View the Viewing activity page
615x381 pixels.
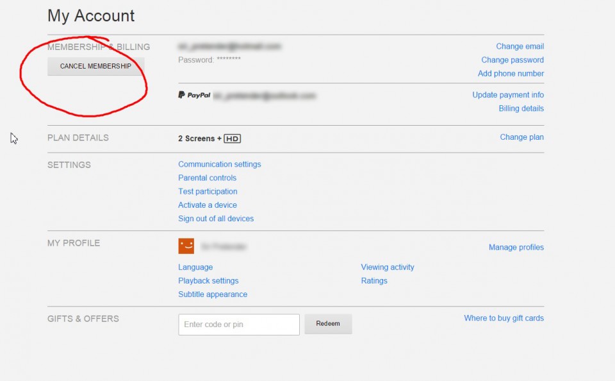(x=388, y=267)
